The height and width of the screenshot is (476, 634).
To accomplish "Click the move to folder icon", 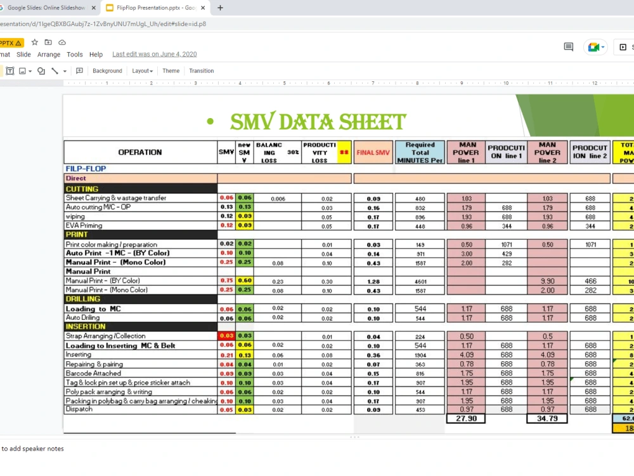I will click(x=48, y=42).
